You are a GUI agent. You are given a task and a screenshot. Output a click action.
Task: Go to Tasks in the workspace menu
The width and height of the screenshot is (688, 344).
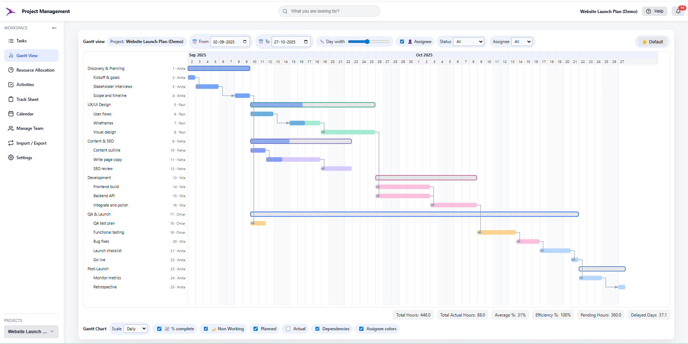tap(21, 41)
